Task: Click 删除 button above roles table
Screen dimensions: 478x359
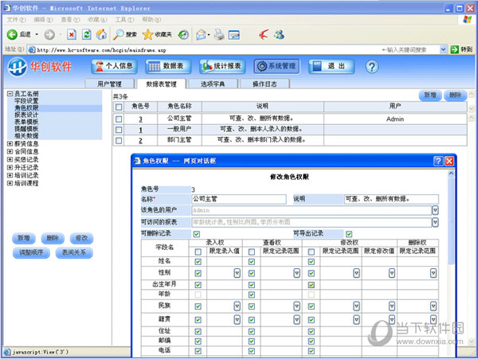Action: [x=455, y=95]
